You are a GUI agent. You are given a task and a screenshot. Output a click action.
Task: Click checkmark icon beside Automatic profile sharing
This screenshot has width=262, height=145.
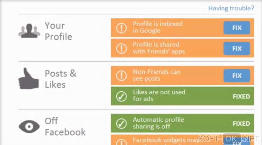click(x=121, y=123)
